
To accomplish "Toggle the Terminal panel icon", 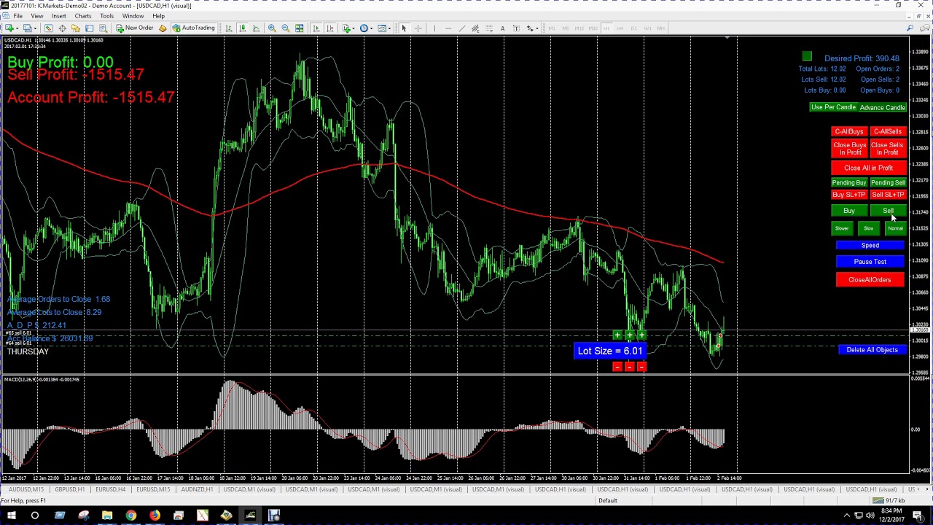I will [x=89, y=28].
